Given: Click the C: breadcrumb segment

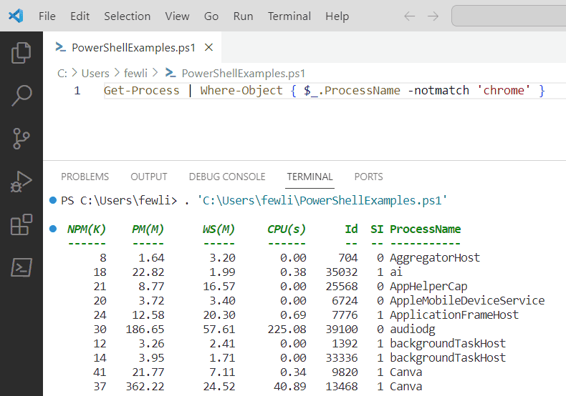Looking at the screenshot, I should coord(62,74).
